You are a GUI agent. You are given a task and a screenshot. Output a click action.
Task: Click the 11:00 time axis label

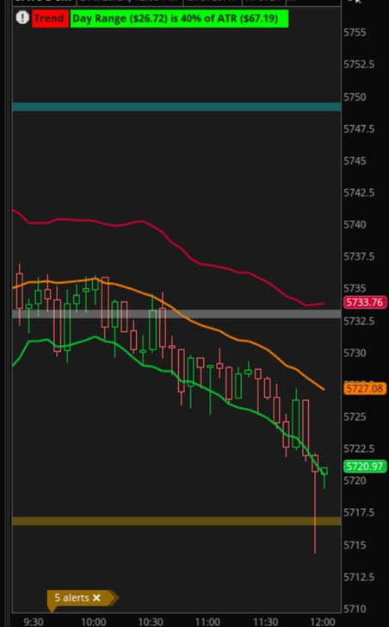(x=207, y=622)
